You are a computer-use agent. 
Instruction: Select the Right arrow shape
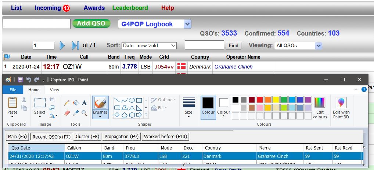coord(139,115)
